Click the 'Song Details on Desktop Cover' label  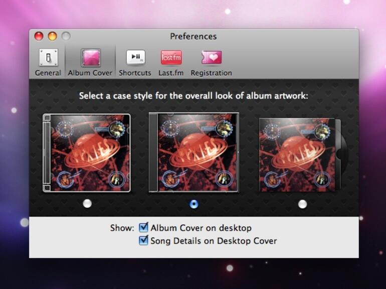214,241
